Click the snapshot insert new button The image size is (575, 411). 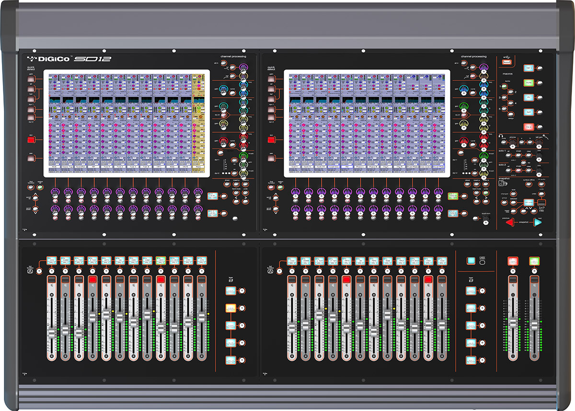click(x=513, y=211)
